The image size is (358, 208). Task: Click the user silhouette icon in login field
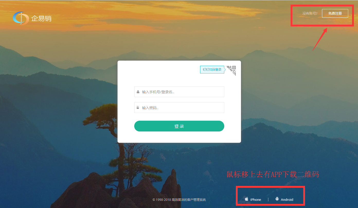[x=138, y=92]
